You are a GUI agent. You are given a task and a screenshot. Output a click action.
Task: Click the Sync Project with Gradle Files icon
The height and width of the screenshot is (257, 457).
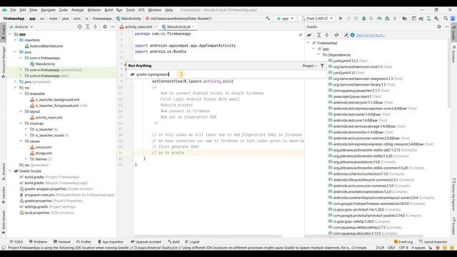click(421, 19)
